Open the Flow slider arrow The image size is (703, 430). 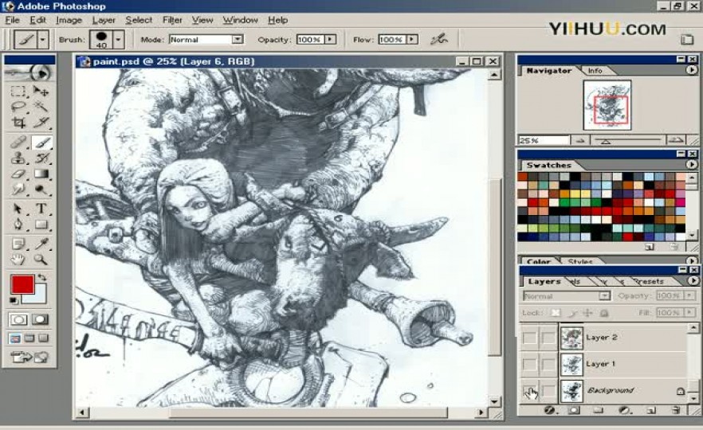pyautogui.click(x=412, y=40)
